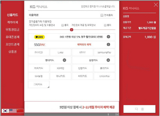This screenshot has width=160, height=116.
Task: Choose L.pay payment option
Action: (x=61, y=52)
